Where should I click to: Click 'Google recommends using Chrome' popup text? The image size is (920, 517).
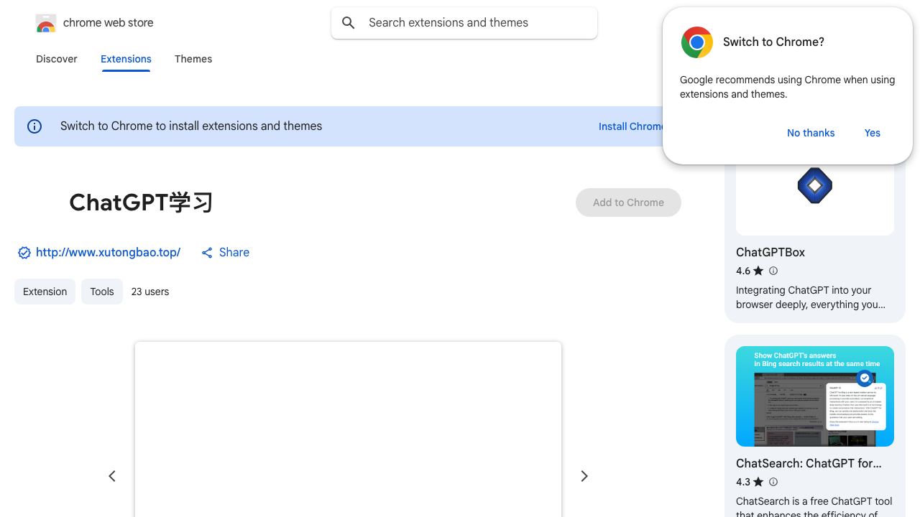point(787,87)
